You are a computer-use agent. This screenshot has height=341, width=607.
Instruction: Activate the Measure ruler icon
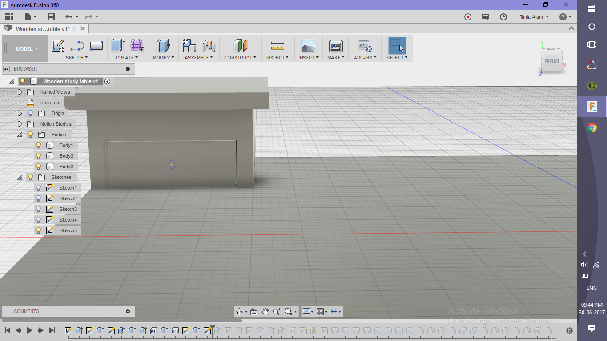277,46
